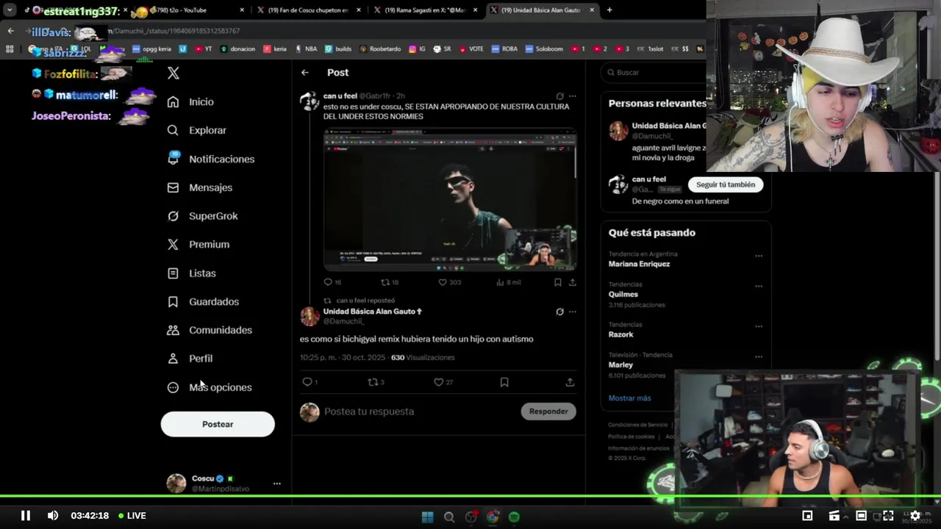Screen dimensions: 941x529
Task: Toggle theater mode in player
Action: coord(861,516)
